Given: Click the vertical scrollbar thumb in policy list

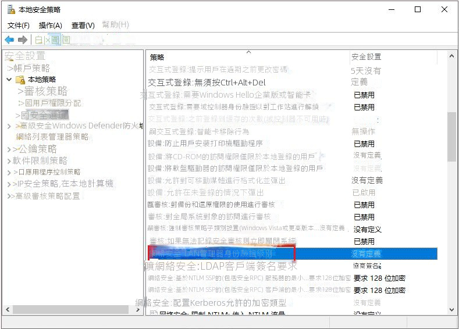Looking at the screenshot, I should [x=451, y=137].
